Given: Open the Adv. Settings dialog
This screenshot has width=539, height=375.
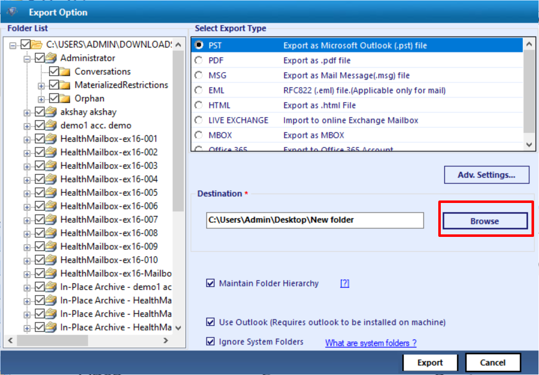Looking at the screenshot, I should (486, 175).
